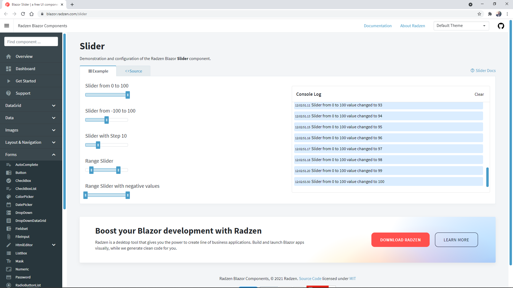Click the ColorPicker palette icon
The height and width of the screenshot is (288, 513).
click(x=9, y=197)
